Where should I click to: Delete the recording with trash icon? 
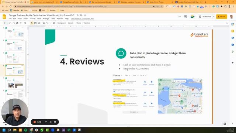click(x=55, y=122)
